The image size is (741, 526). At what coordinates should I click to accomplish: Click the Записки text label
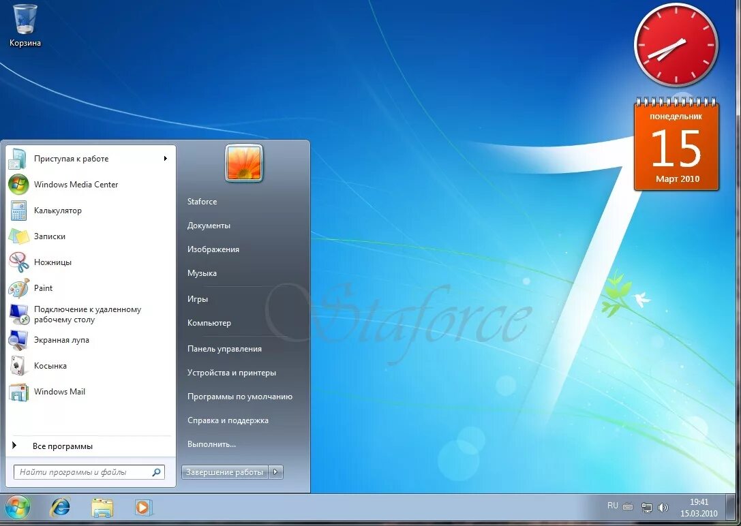point(50,236)
